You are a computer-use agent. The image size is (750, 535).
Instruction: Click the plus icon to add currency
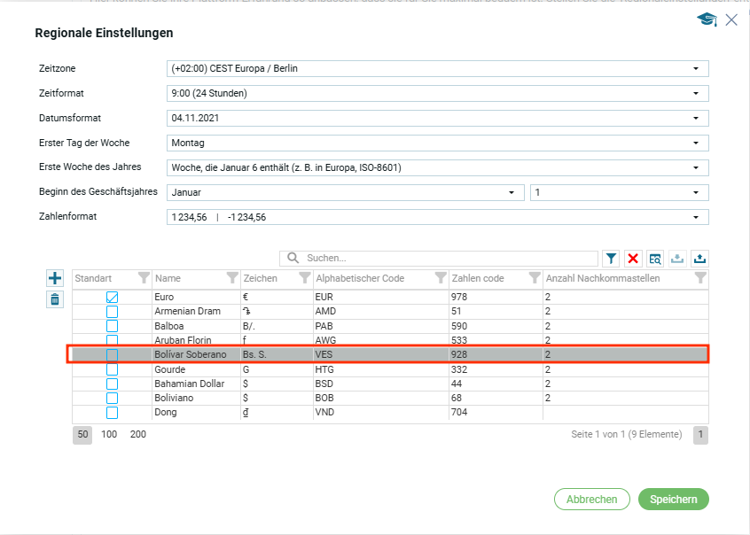[x=55, y=278]
